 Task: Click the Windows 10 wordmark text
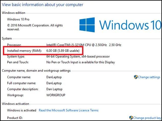click(130, 25)
